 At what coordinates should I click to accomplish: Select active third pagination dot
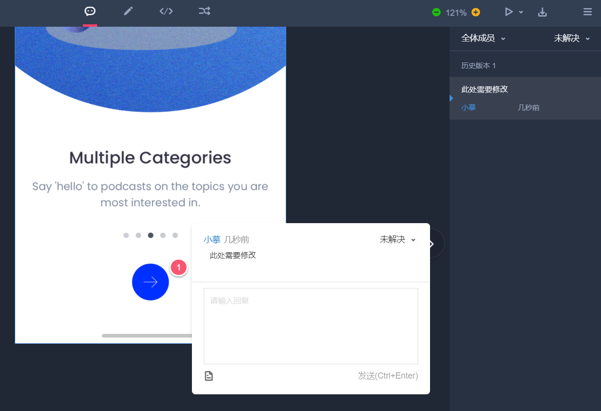click(150, 235)
